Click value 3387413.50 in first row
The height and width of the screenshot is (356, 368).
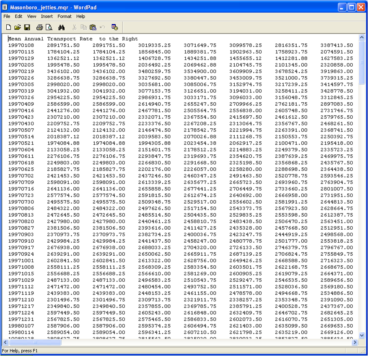[x=337, y=45]
